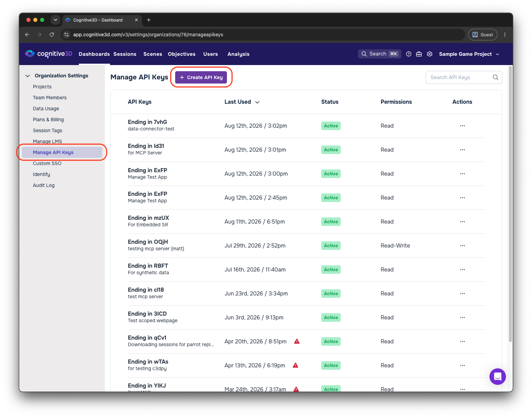The image size is (532, 417).
Task: Open the Sessions nav item
Action: pos(125,54)
